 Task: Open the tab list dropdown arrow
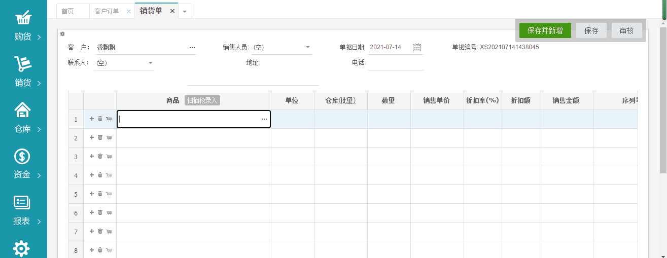pyautogui.click(x=185, y=11)
